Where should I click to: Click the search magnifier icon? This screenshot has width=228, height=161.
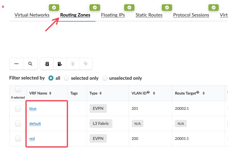pyautogui.click(x=30, y=64)
